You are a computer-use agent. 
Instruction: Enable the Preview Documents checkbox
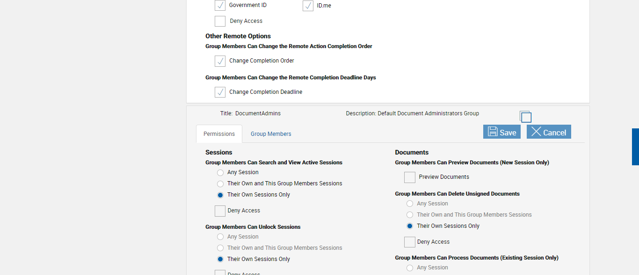click(409, 177)
